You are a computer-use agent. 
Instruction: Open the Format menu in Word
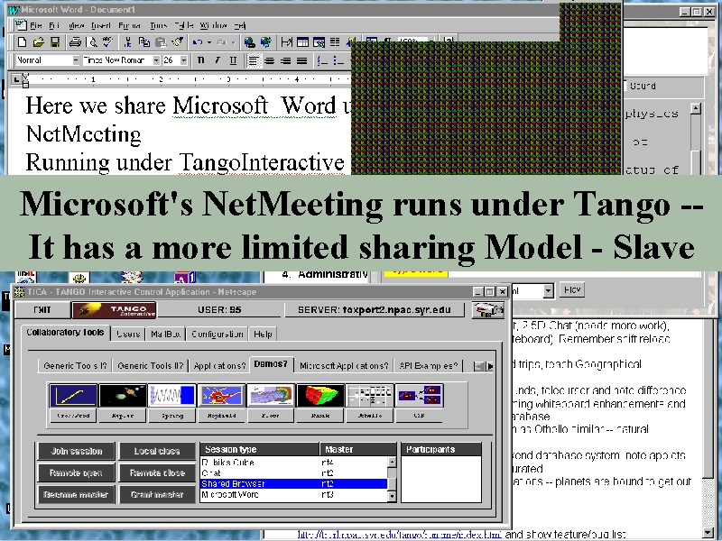pyautogui.click(x=129, y=25)
